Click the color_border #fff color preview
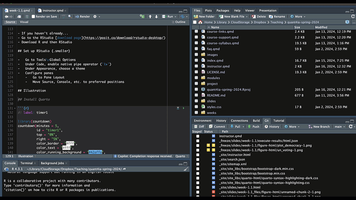356x200 pixels. [70, 143]
